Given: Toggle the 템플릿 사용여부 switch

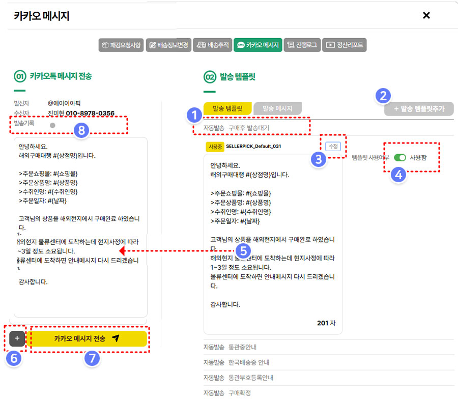Looking at the screenshot, I should [399, 157].
